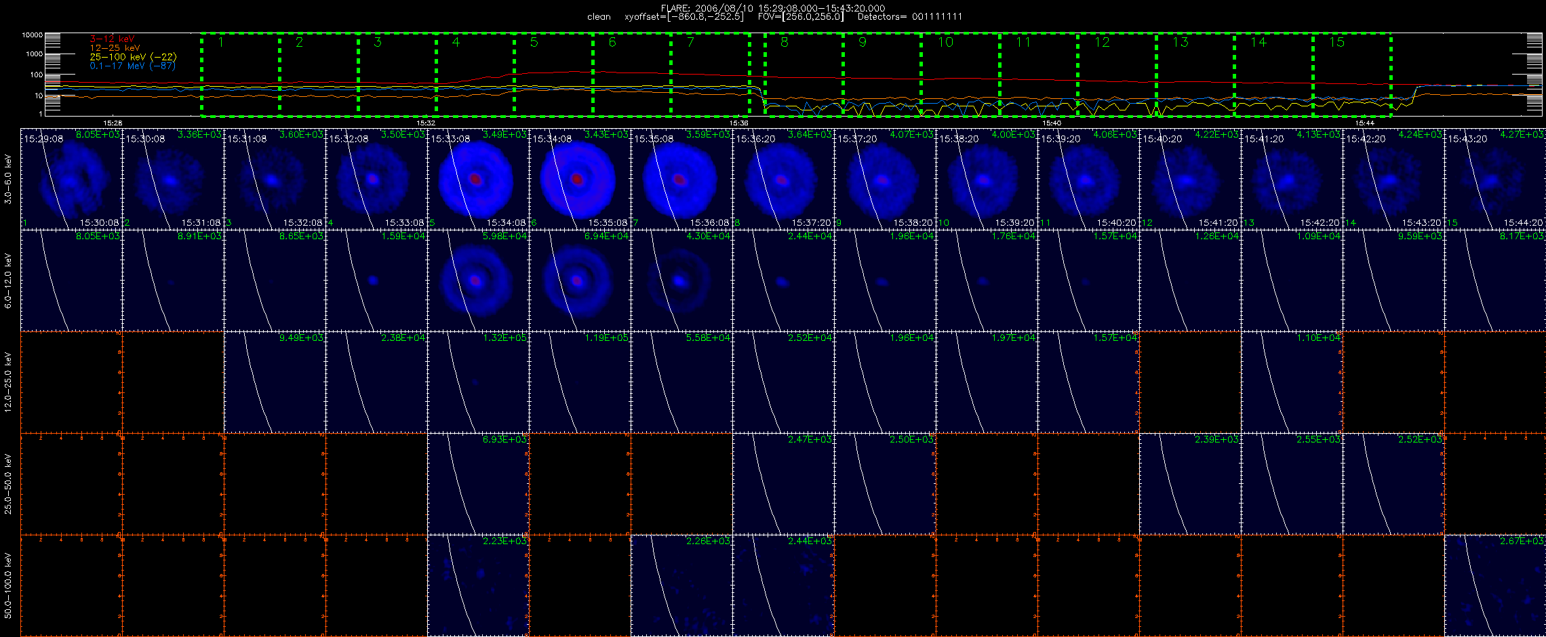The height and width of the screenshot is (637, 1546).
Task: Select interval 8 marker in light curve
Action: 785,43
